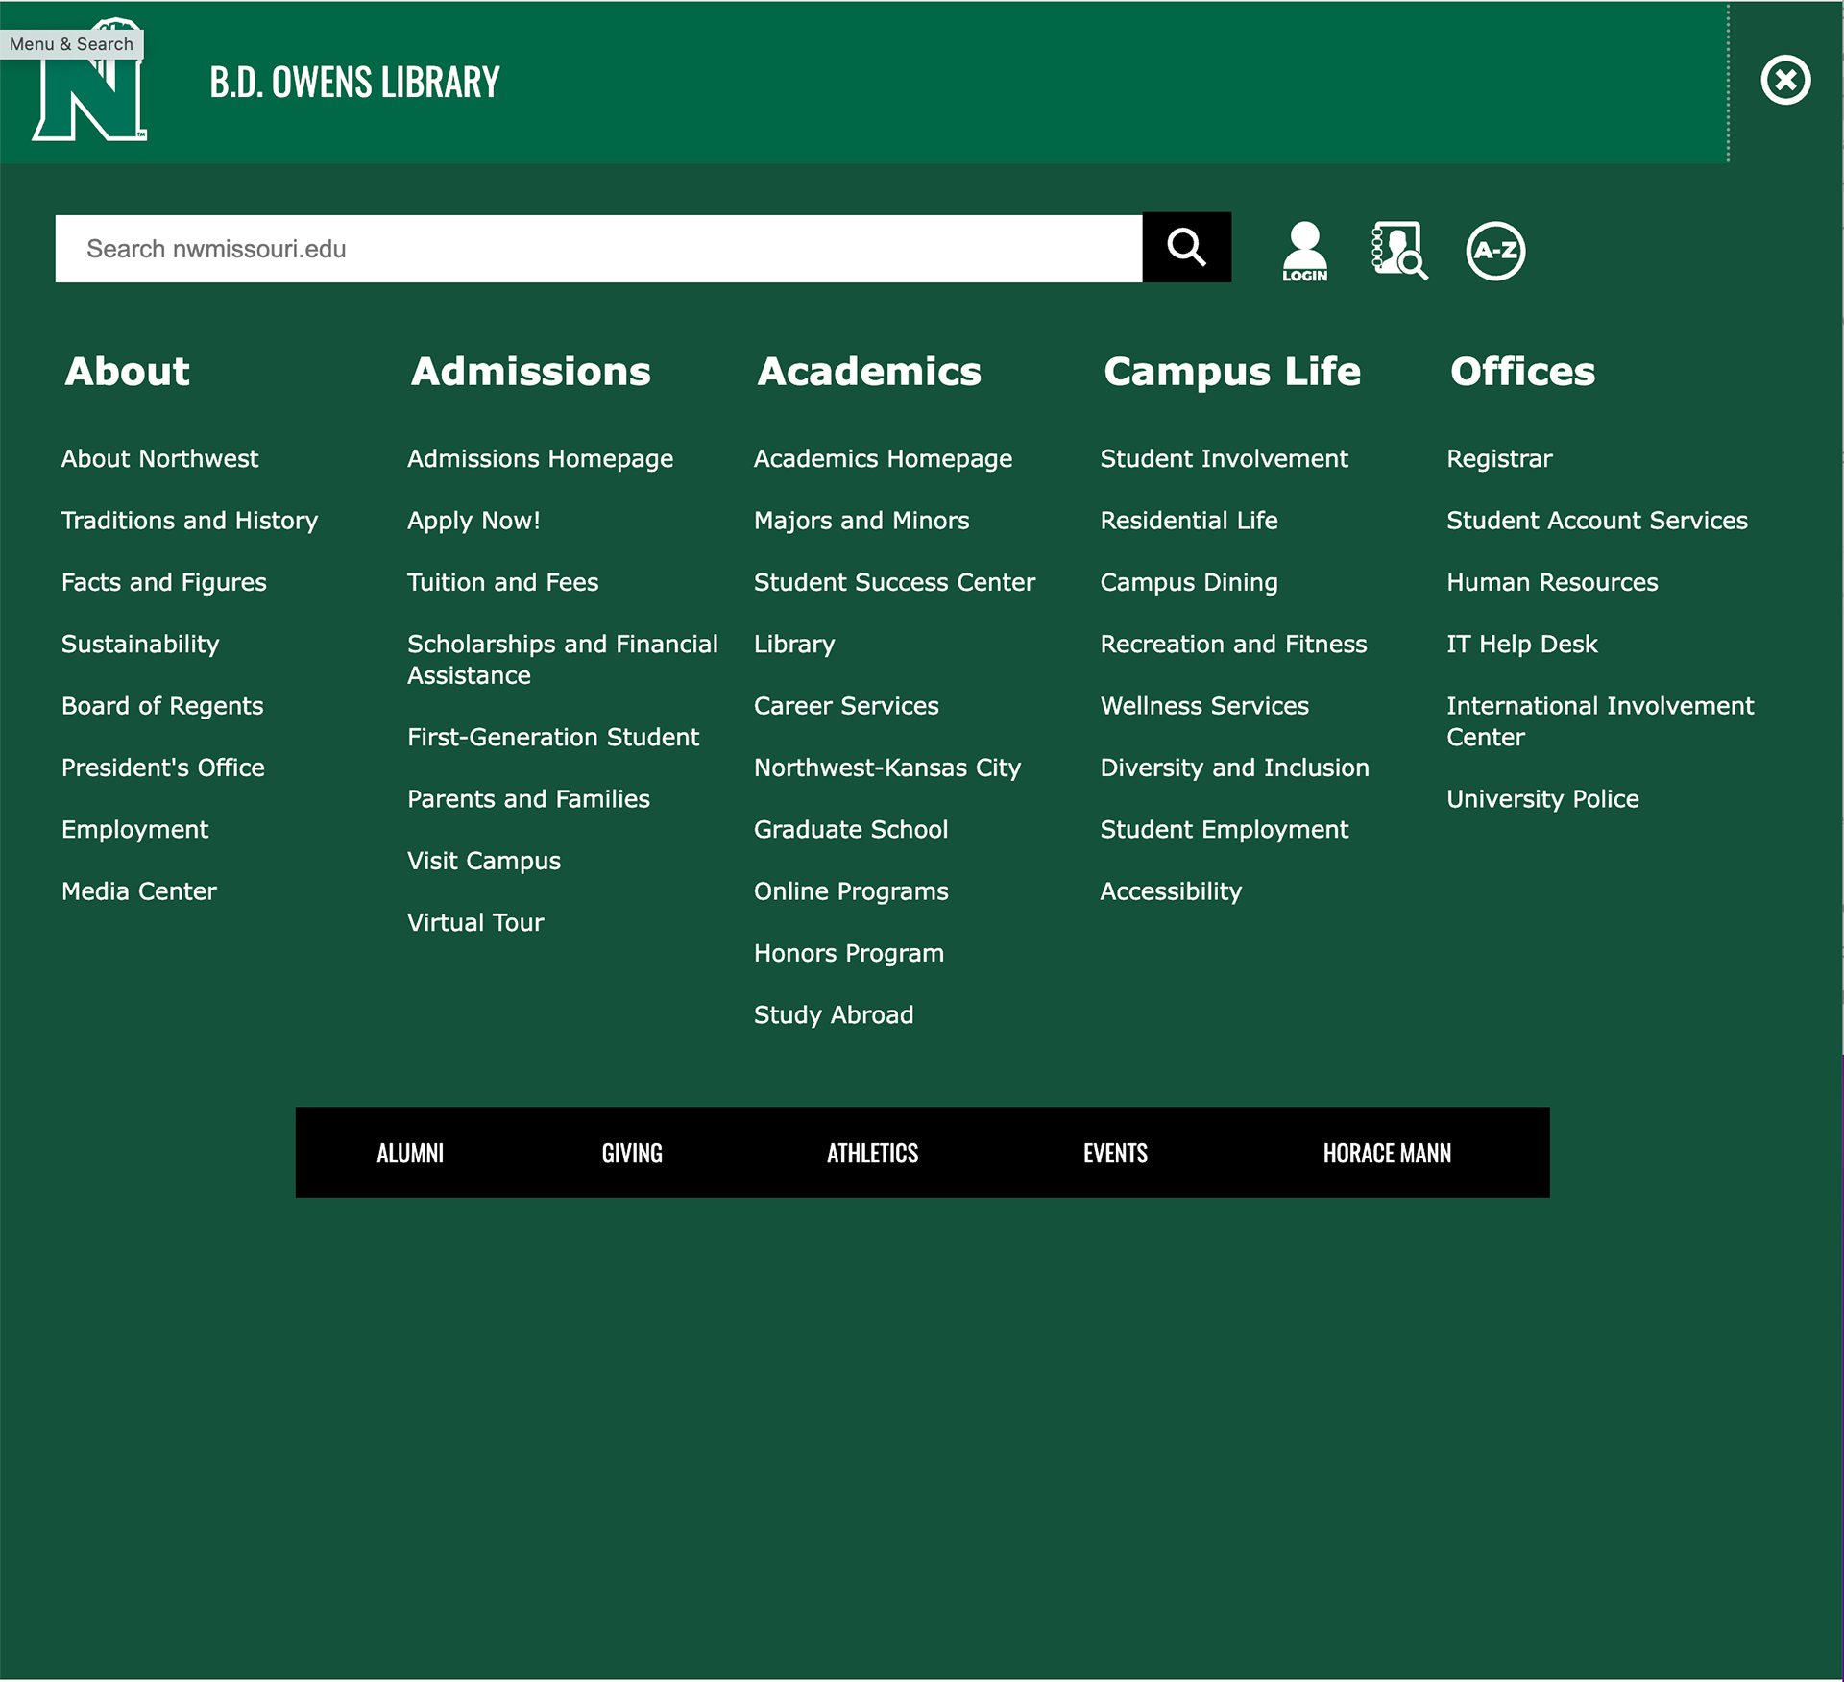Screen dimensions: 1844x1682
Task: Click the magnifying glass search button
Action: 1186,248
